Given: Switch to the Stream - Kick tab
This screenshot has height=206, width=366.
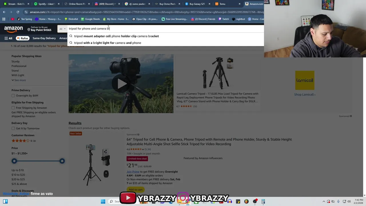Looking at the screenshot, I should (16, 4).
